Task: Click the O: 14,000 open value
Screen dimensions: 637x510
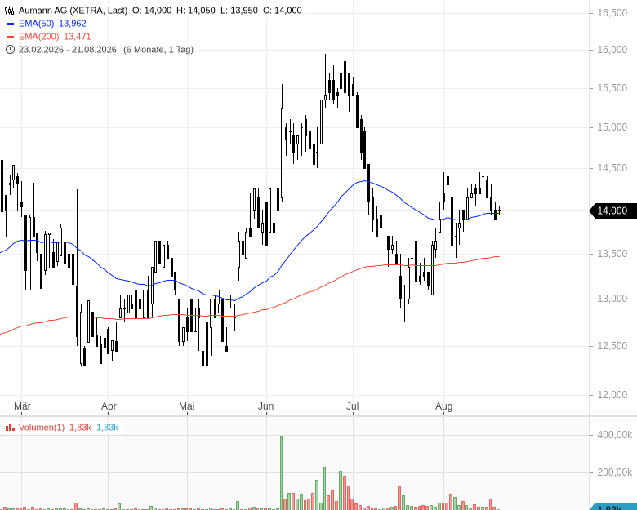Action: coord(152,11)
